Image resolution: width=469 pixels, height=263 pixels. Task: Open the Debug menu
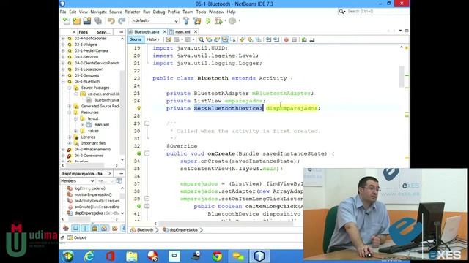pos(159,12)
